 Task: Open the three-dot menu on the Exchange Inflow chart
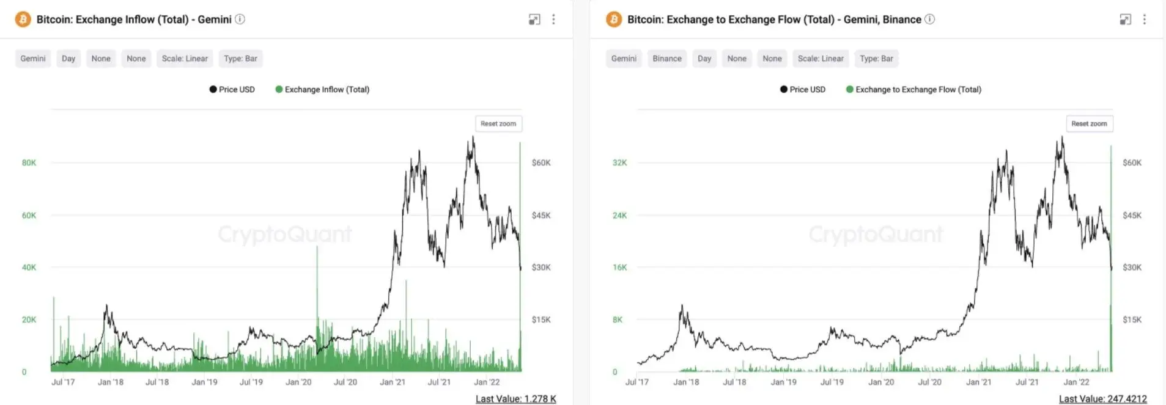[x=553, y=20]
